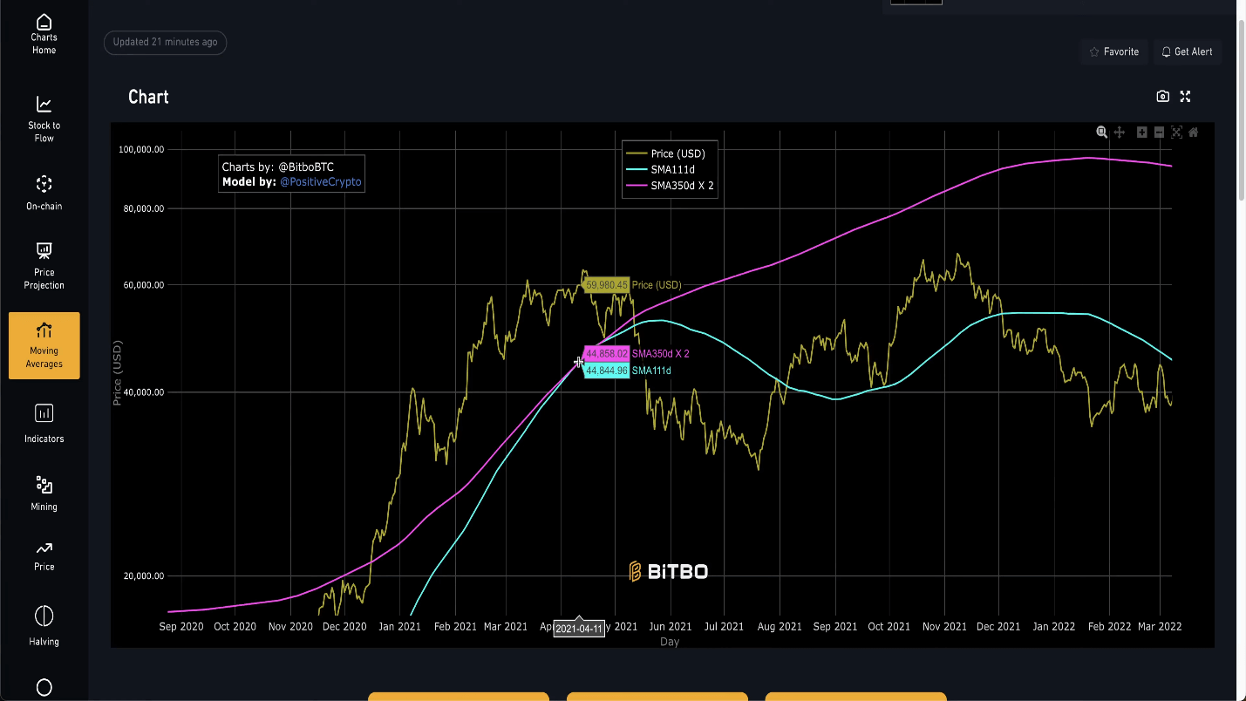Open the @PositiveCrypto link
Screen dimensions: 1246x701
pos(320,182)
